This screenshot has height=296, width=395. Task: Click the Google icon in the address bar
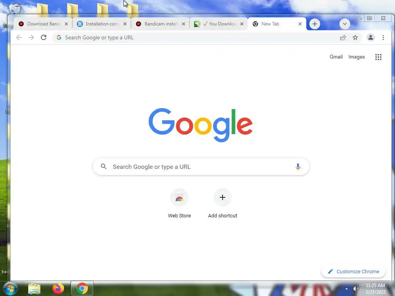pos(59,37)
